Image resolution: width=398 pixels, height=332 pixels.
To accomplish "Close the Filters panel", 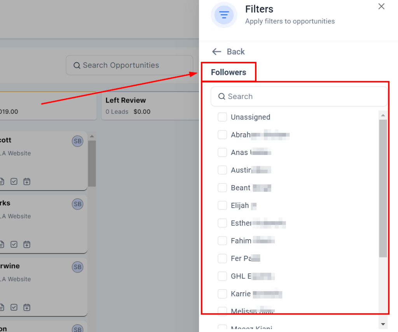I will (x=381, y=6).
